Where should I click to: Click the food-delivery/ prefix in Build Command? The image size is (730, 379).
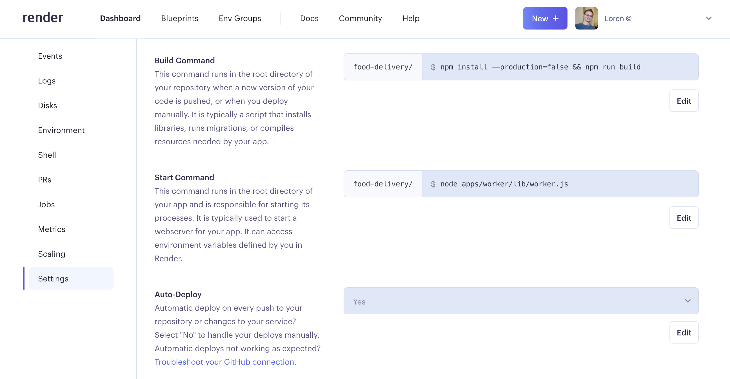click(382, 67)
